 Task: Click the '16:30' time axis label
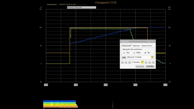[106, 85]
